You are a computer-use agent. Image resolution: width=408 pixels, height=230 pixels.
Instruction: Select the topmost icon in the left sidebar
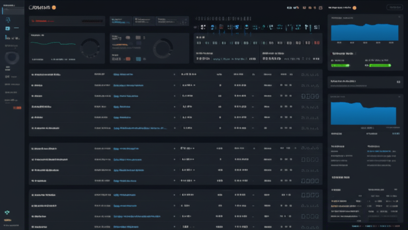(8, 20)
